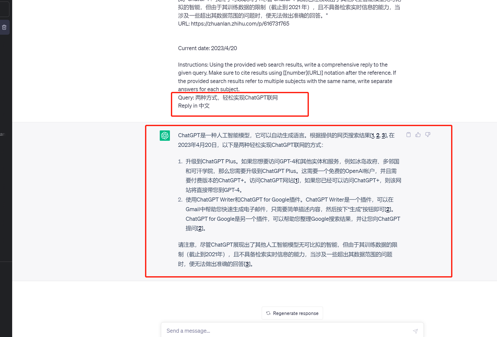Open citation 3 in the intro sentence
The width and height of the screenshot is (497, 337).
tap(383, 135)
